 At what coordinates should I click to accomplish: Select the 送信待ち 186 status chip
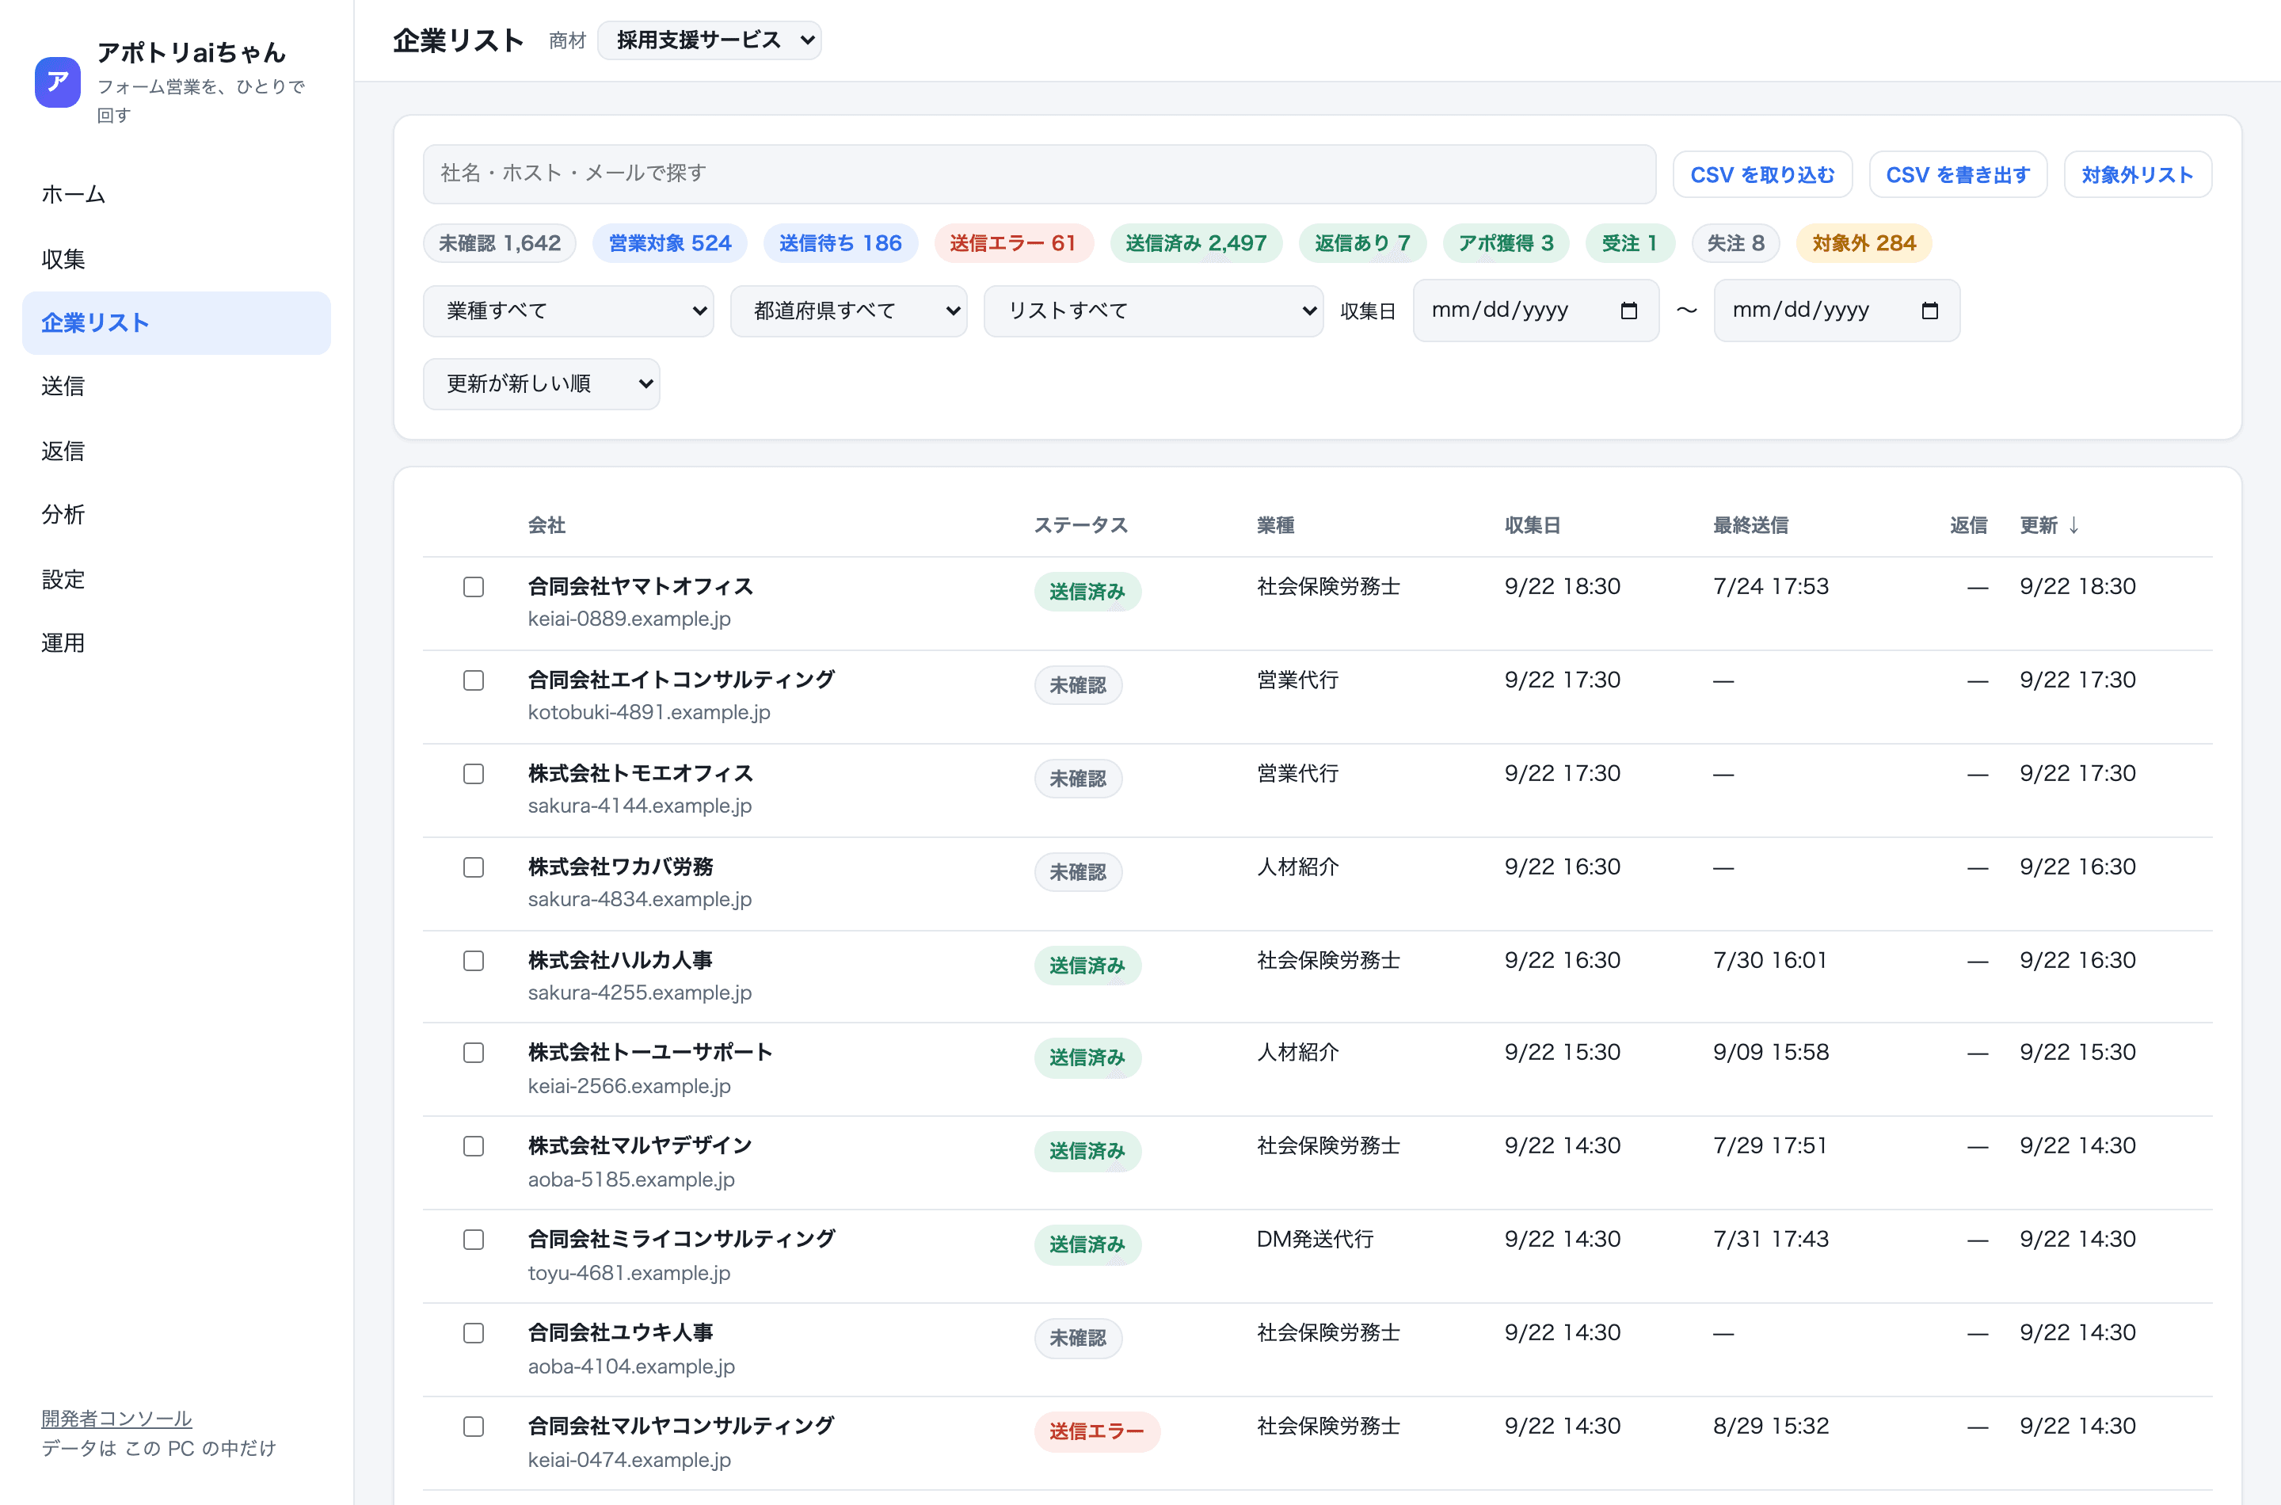(x=840, y=244)
